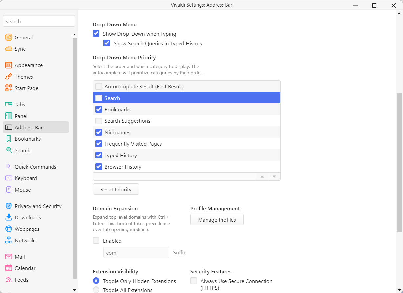Open Mail envelope icon
This screenshot has height=293, width=403.
pos(9,257)
